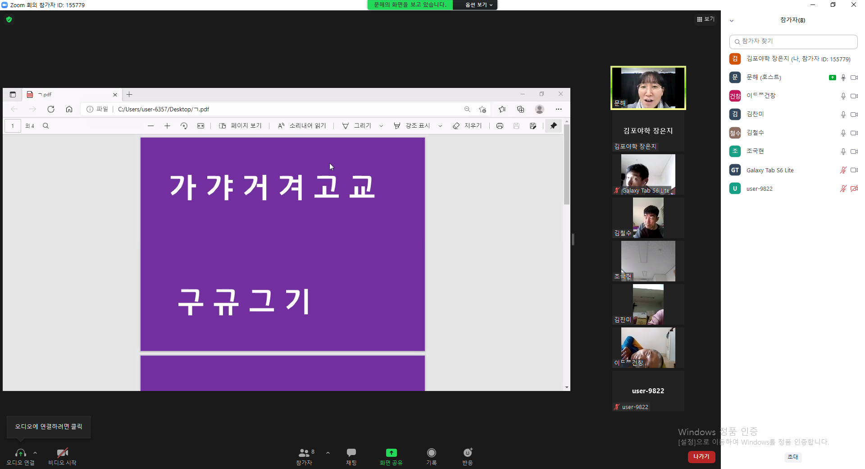The image size is (865, 469).
Task: Open the reactions smiley icon
Action: click(468, 452)
